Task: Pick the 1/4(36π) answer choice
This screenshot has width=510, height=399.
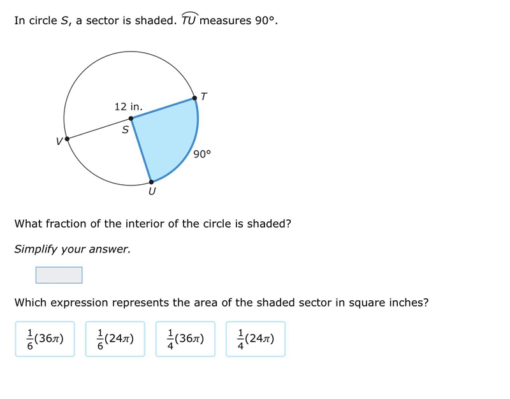Action: pyautogui.click(x=186, y=339)
